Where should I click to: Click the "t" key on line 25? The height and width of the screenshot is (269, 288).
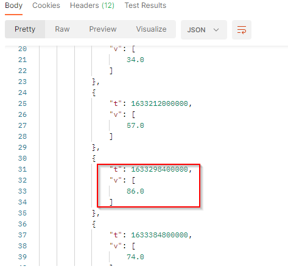tap(116, 103)
